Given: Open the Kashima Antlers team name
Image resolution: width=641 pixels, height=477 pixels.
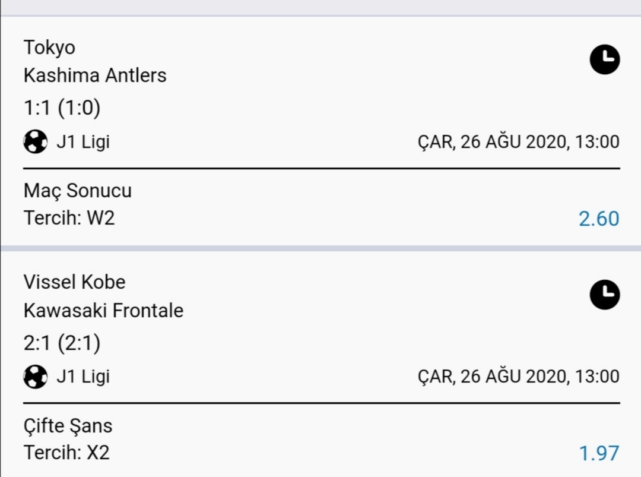Looking at the screenshot, I should (95, 75).
